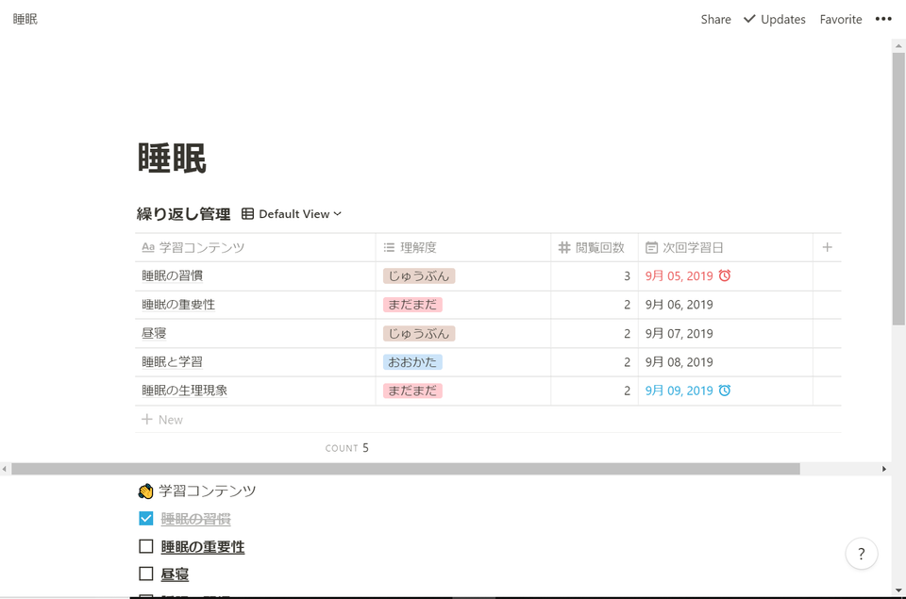Open COUNT calculation dropdown
Image resolution: width=906 pixels, height=599 pixels.
[346, 448]
